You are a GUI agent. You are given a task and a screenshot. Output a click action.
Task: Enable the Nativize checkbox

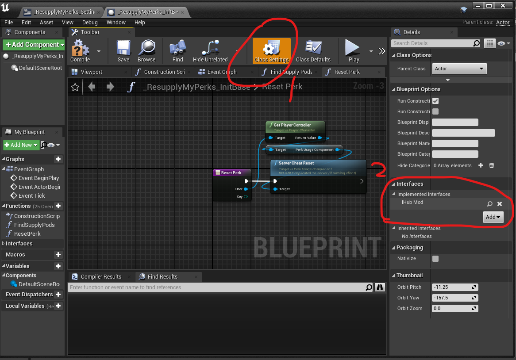click(x=435, y=259)
